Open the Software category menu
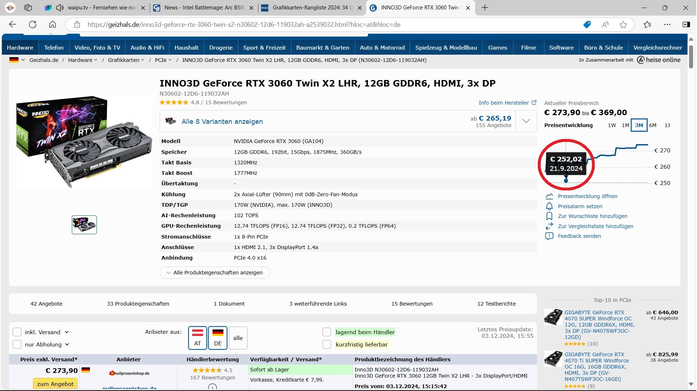Screen dimensions: 697x391 562,48
